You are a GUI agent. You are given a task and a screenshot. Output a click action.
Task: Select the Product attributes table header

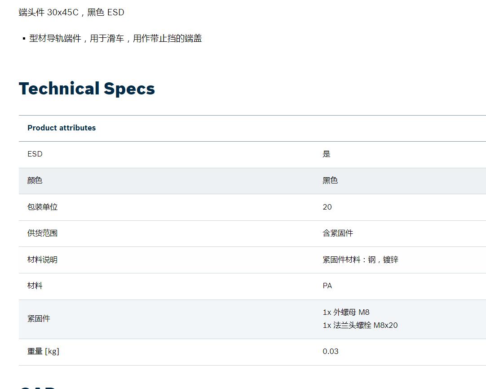(62, 128)
